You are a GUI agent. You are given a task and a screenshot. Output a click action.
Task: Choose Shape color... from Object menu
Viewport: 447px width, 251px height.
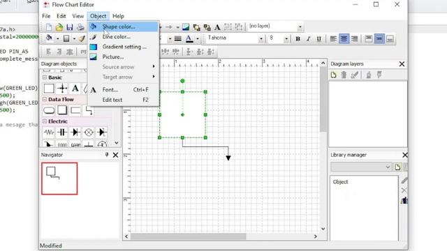(x=124, y=26)
